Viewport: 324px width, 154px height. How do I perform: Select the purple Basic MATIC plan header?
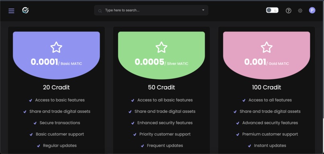(56, 55)
